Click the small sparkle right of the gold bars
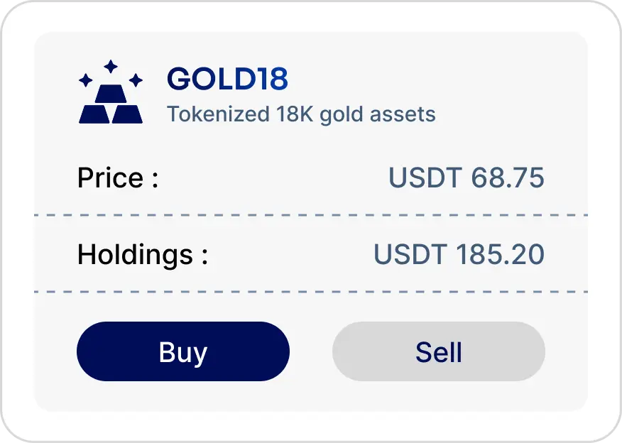This screenshot has width=622, height=443. pyautogui.click(x=136, y=79)
